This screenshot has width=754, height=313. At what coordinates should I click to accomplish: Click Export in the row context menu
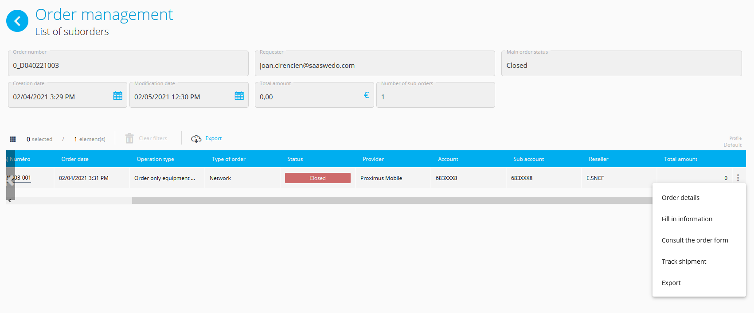point(671,283)
